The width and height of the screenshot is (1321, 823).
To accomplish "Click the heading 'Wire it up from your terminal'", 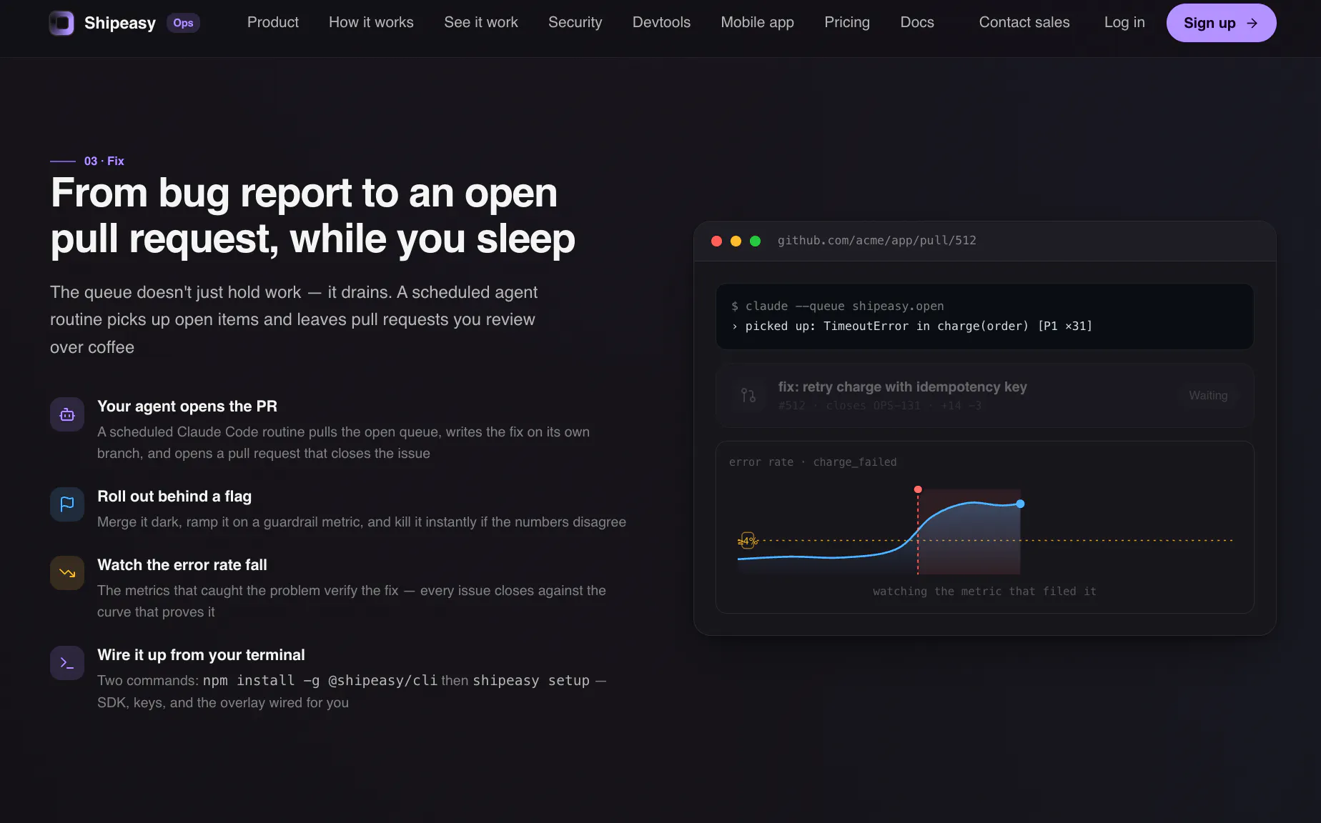I will point(201,655).
